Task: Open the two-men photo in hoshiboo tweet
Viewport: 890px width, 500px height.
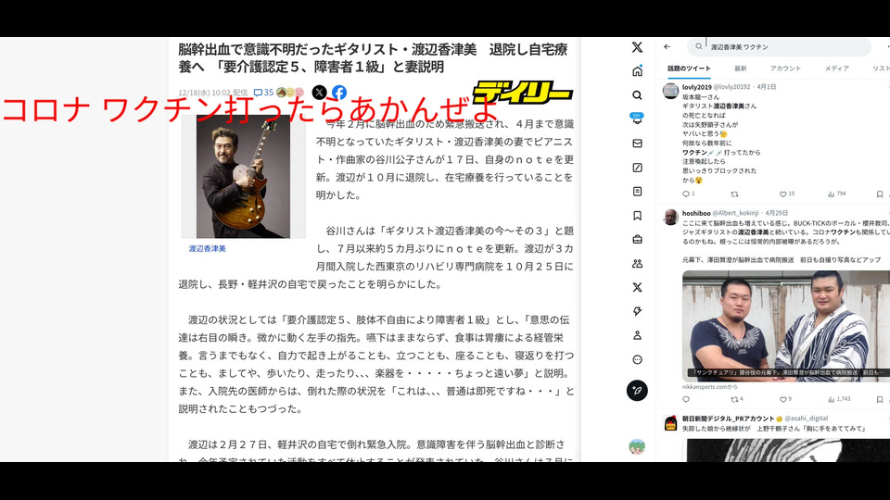Action: coord(786,325)
